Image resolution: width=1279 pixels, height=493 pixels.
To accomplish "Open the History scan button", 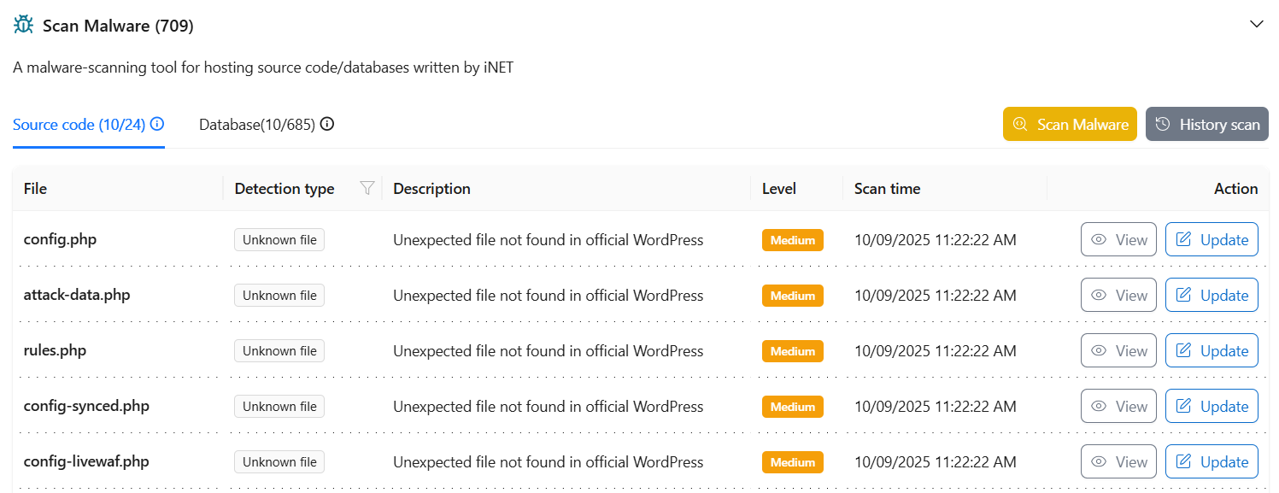I will click(x=1207, y=124).
